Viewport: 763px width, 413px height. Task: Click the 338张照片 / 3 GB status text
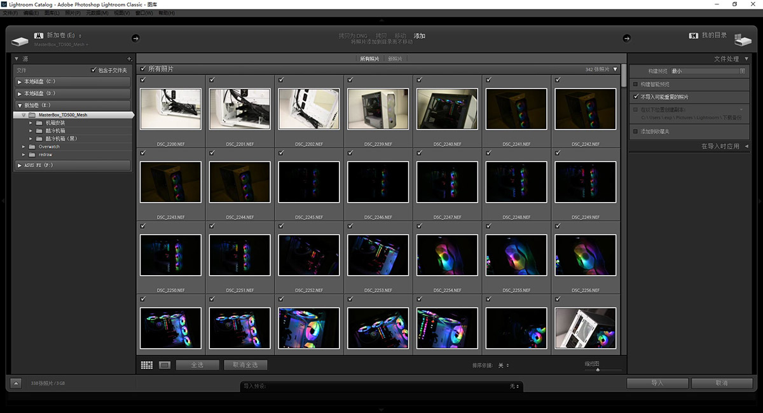click(x=48, y=383)
